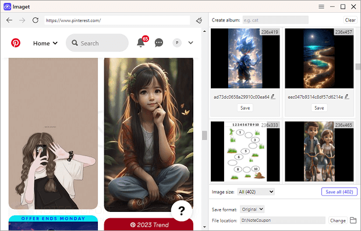Click the browser pane scroll up arrow
This screenshot has height=231, width=361.
pos(204,31)
